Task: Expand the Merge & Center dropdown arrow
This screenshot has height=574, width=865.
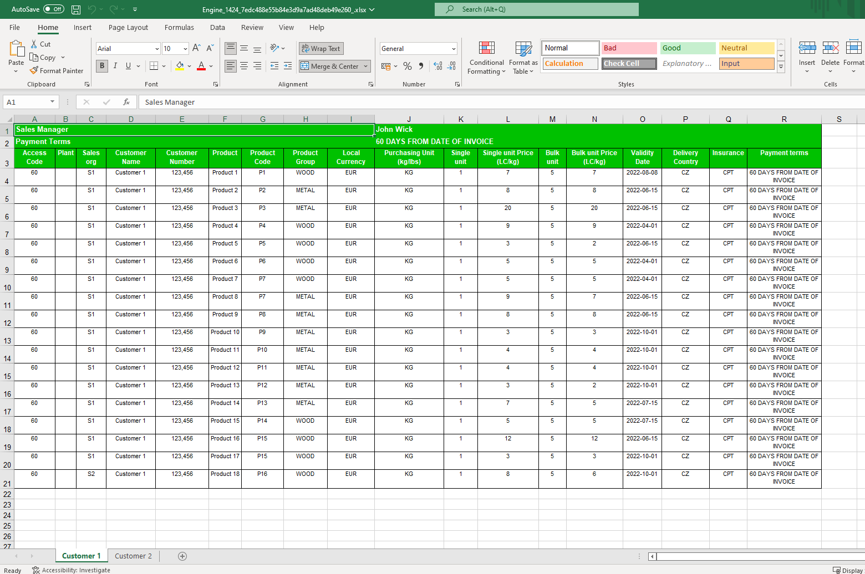Action: pos(365,66)
